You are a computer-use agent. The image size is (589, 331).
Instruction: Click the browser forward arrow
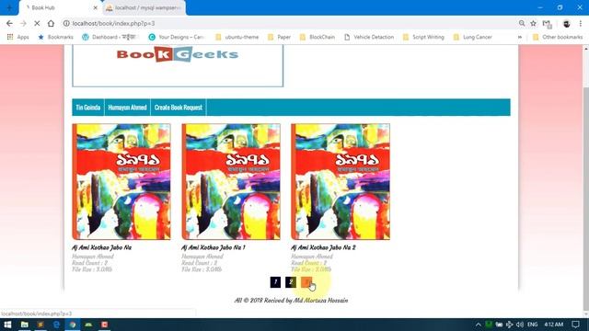pos(23,23)
